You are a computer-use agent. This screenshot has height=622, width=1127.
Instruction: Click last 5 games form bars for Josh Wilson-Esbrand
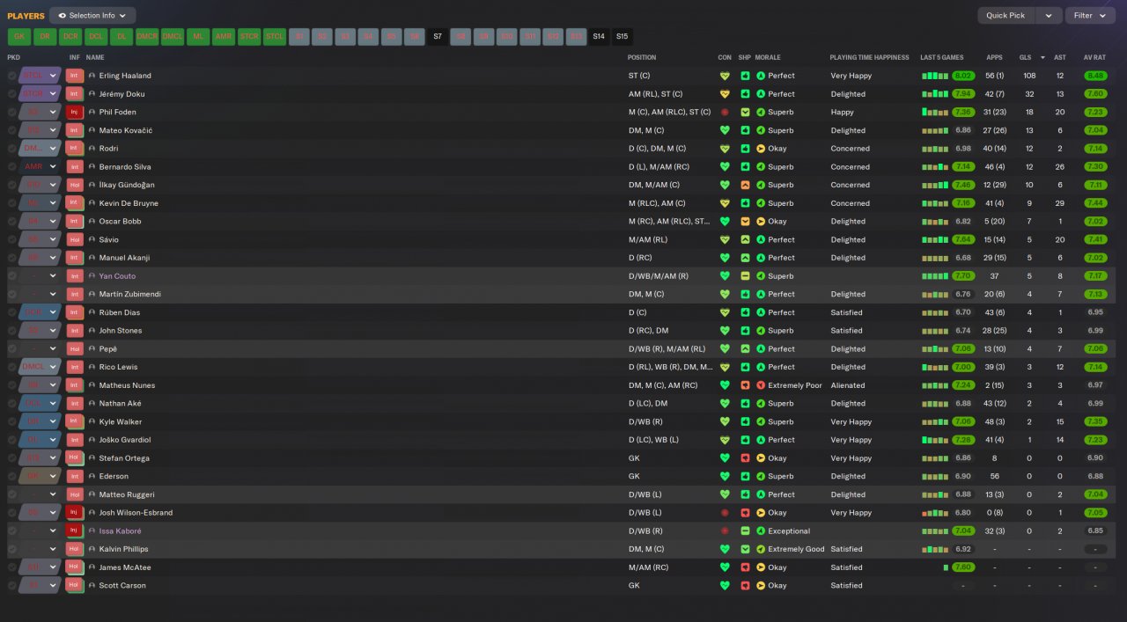936,513
